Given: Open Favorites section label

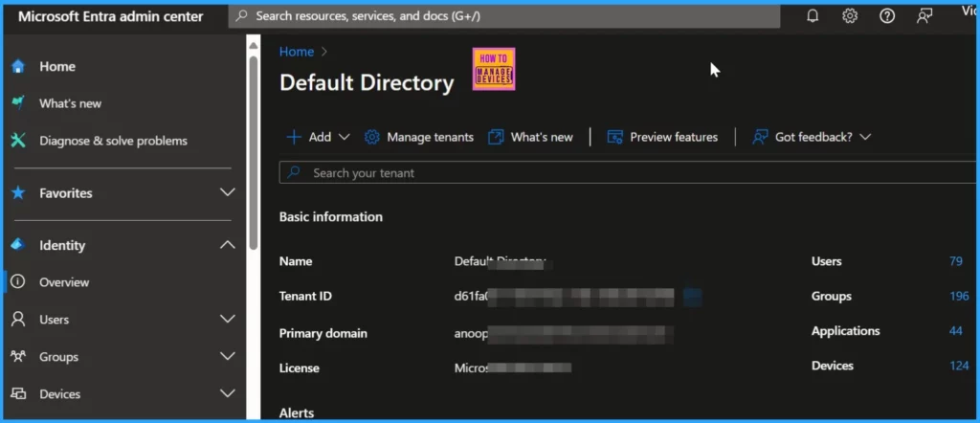Looking at the screenshot, I should [66, 193].
